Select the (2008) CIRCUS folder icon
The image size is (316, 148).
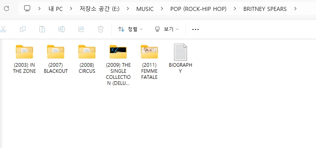87,52
